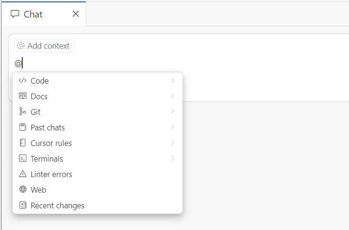Click the Git branch icon
The height and width of the screenshot is (230, 349).
[x=22, y=112]
